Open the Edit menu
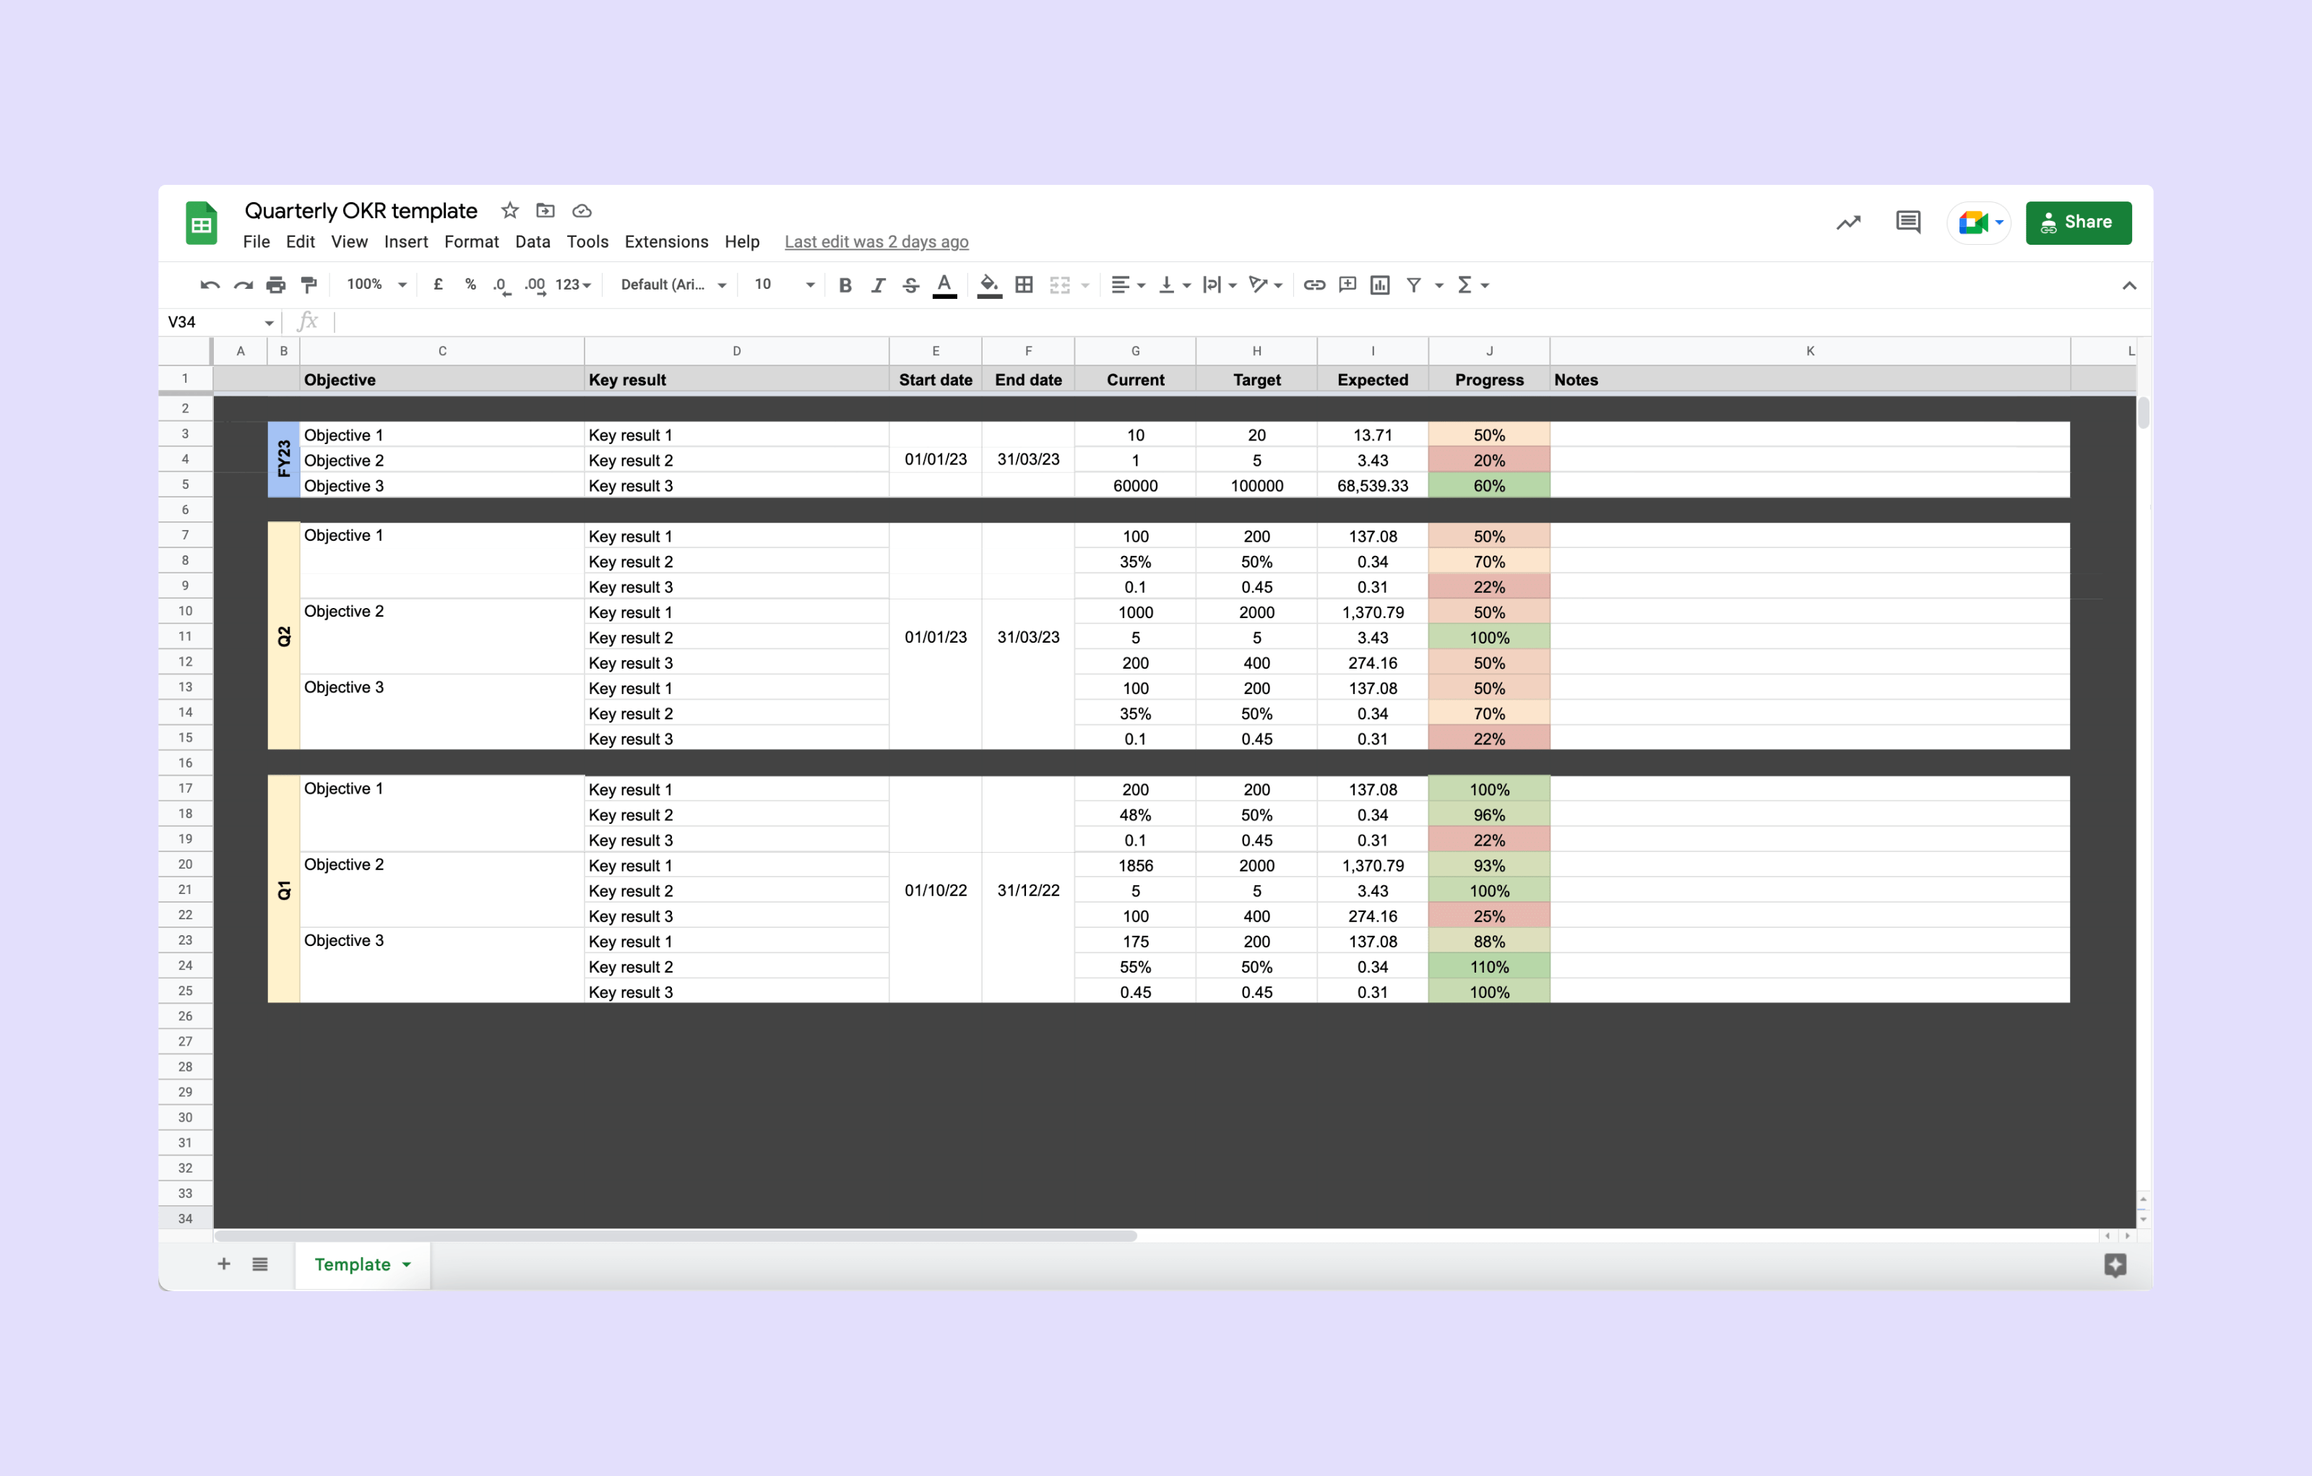 point(301,242)
